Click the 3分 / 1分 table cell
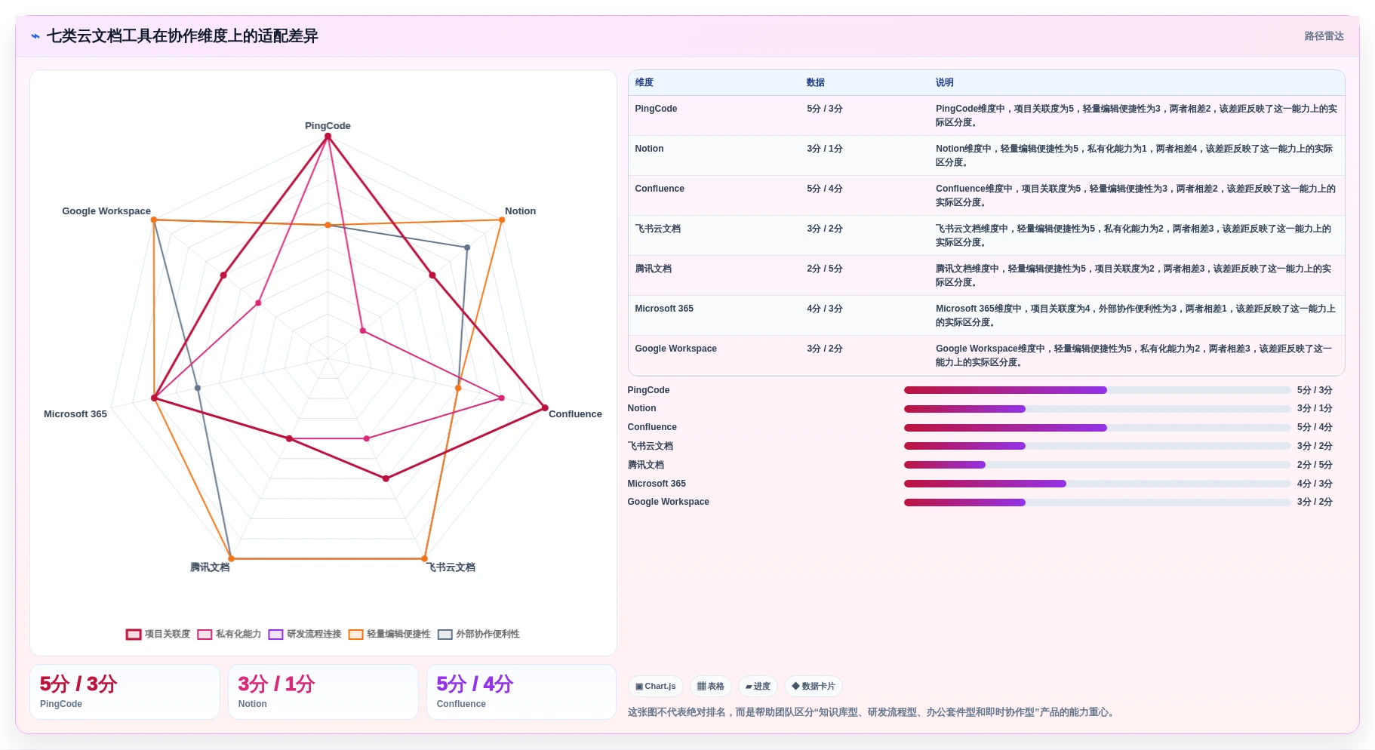1375x750 pixels. [x=825, y=149]
